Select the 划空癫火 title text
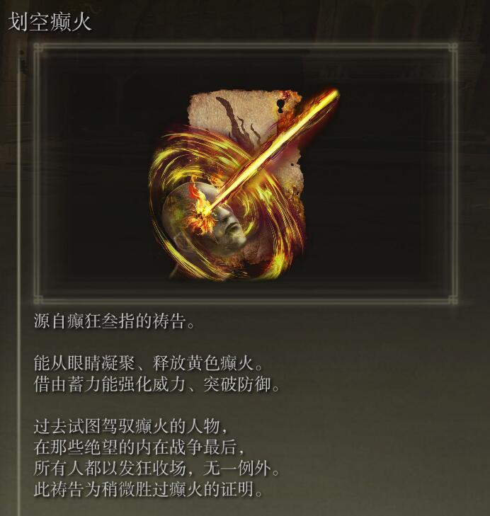The image size is (490, 516). coord(50,23)
